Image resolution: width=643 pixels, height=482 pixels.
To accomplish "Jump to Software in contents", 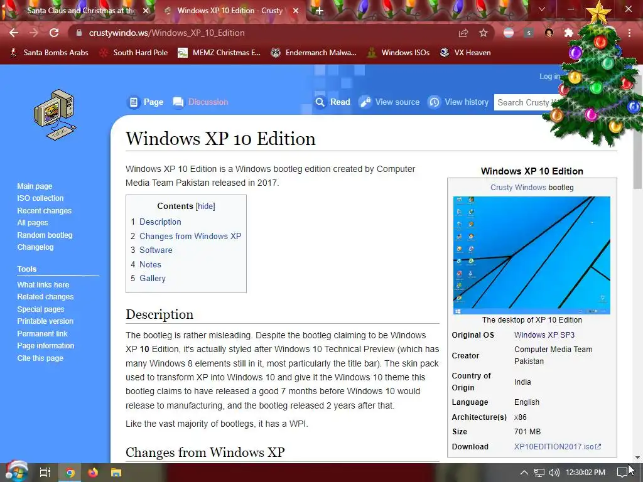I will (156, 250).
